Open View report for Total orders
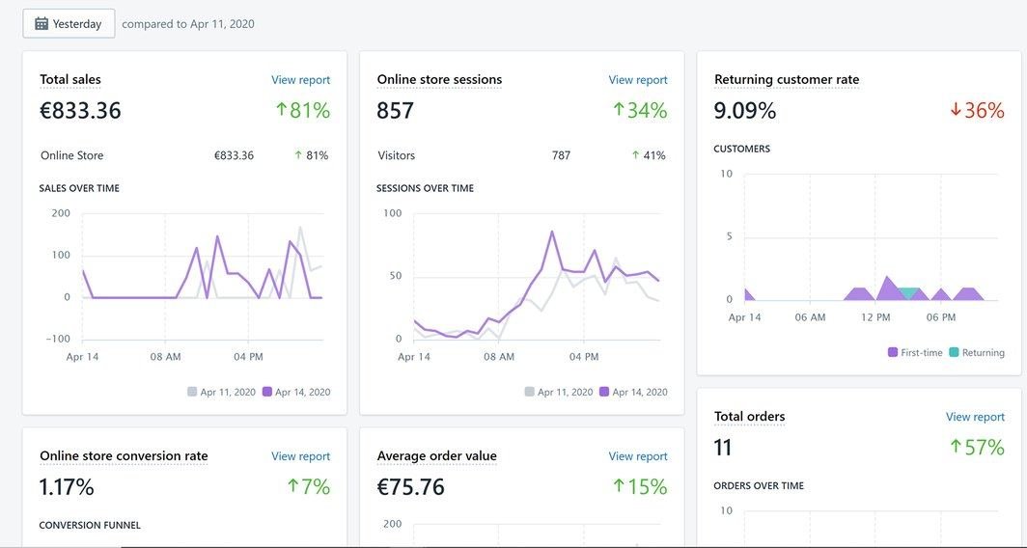Viewport: 1027px width, 548px height. (x=975, y=417)
